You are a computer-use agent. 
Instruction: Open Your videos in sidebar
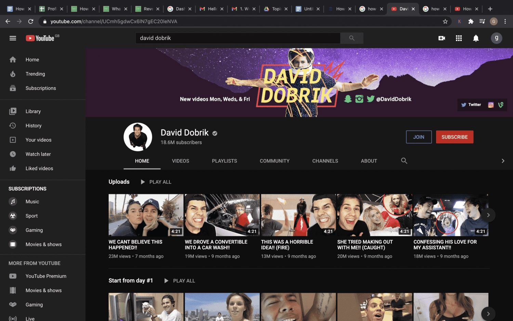click(x=43, y=140)
